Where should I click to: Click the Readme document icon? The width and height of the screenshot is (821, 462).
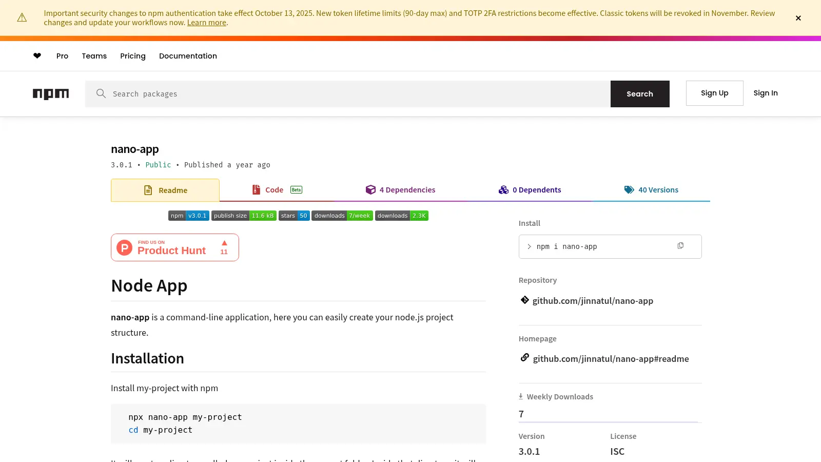coord(148,190)
